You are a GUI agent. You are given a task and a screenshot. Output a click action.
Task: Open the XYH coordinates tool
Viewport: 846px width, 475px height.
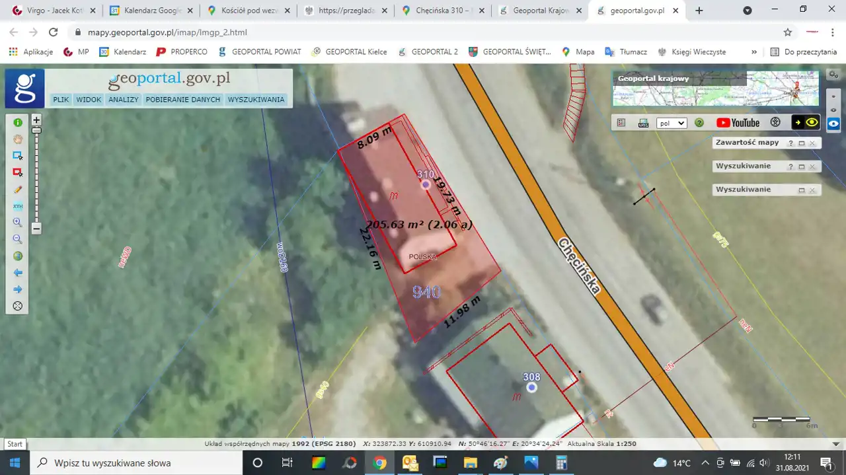coord(18,206)
